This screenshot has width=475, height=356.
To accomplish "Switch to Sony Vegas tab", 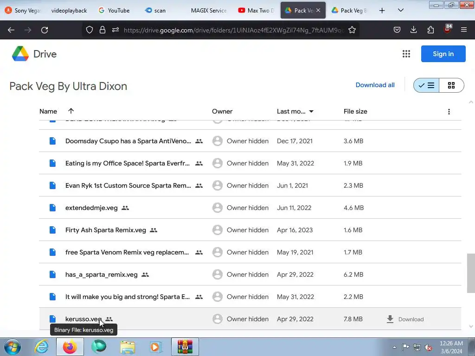I will (23, 10).
